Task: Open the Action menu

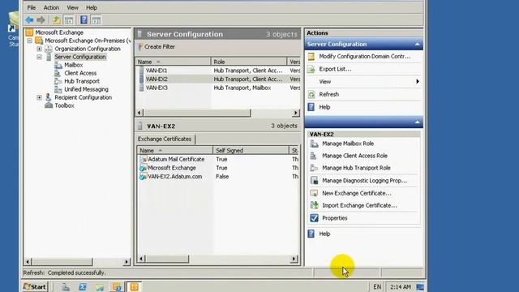Action: [51, 7]
